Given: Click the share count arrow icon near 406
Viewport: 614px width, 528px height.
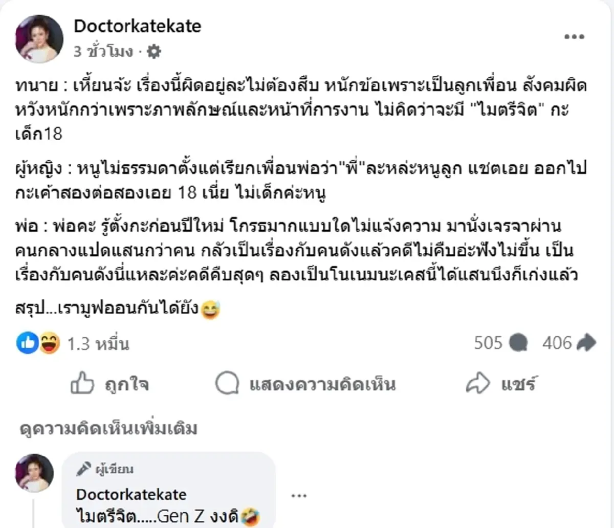Looking at the screenshot, I should pos(588,343).
